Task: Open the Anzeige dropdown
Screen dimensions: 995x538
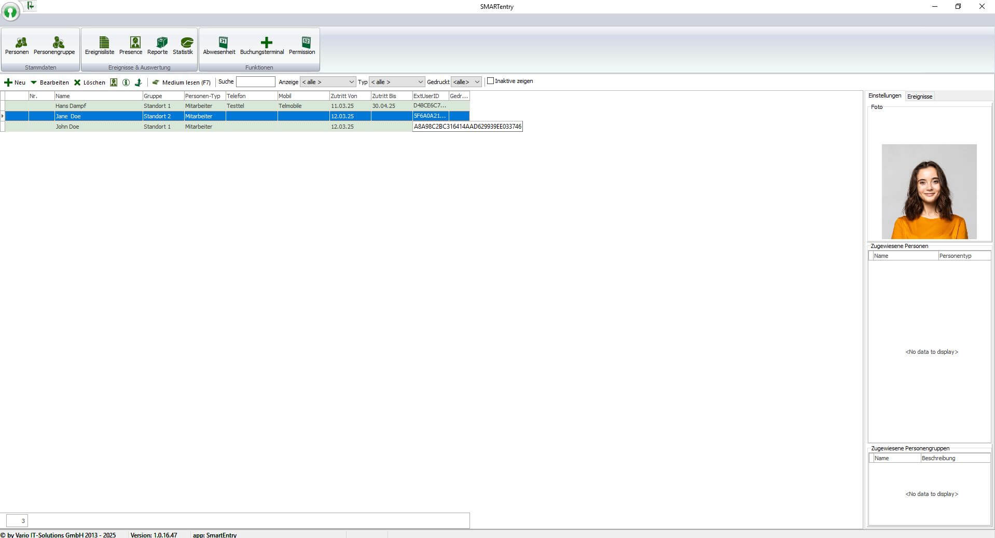Action: coord(327,81)
